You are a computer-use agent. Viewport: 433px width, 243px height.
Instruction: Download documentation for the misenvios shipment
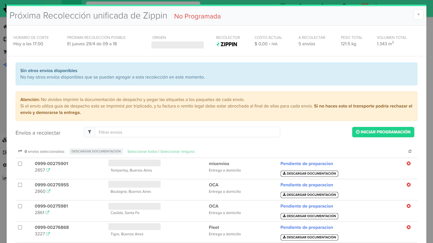coord(309,174)
